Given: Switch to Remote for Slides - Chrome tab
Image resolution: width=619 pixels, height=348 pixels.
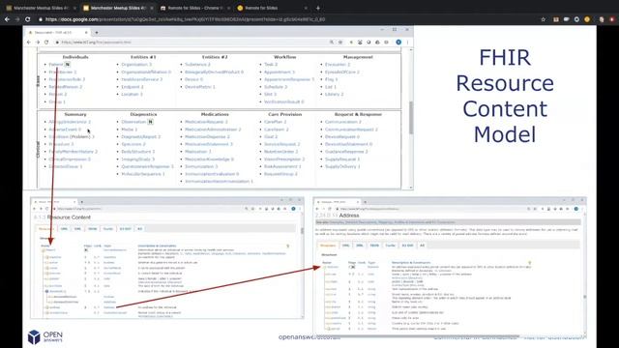Looking at the screenshot, I should tap(195, 8).
